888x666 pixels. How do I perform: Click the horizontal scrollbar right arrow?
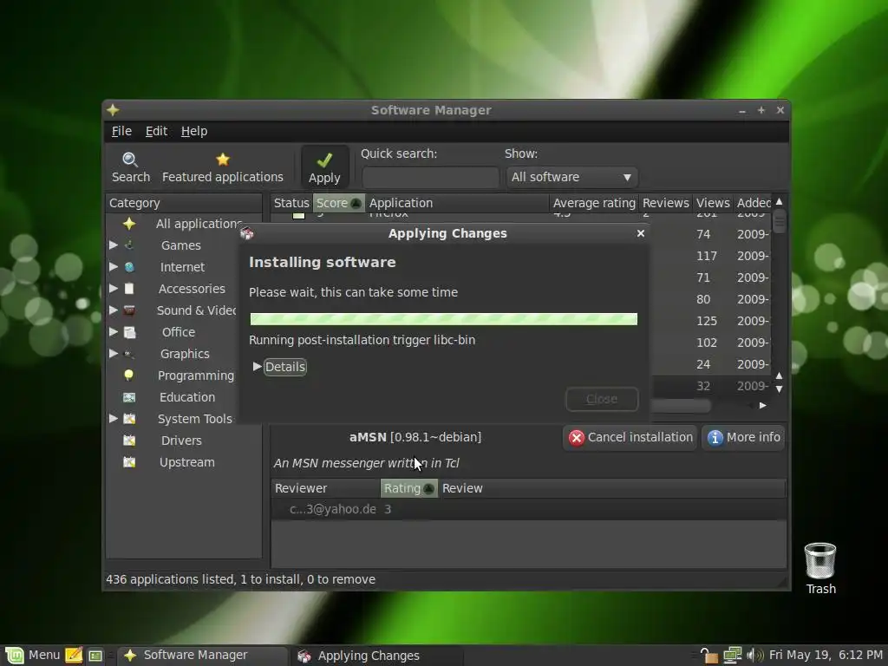(763, 406)
